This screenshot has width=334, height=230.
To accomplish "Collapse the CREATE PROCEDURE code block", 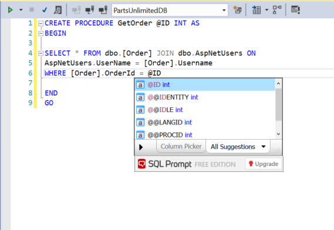I will 41,23.
